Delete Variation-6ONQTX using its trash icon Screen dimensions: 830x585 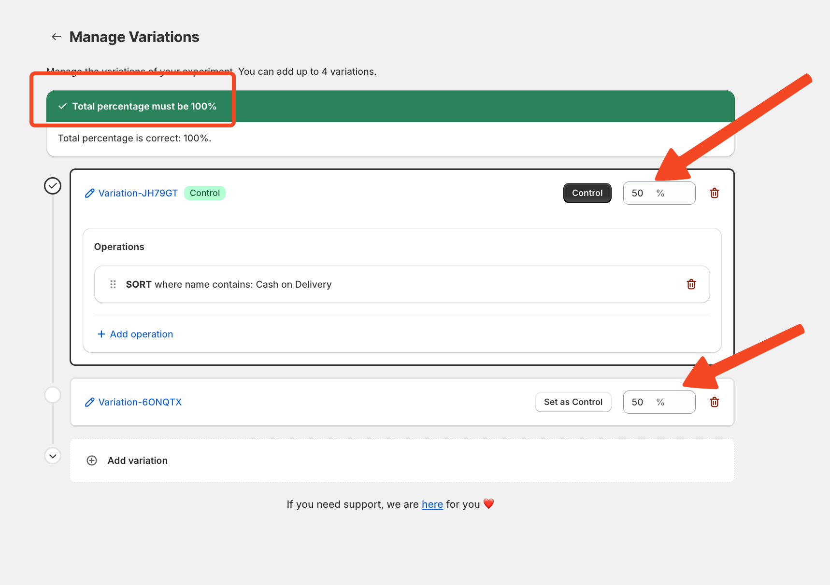714,402
